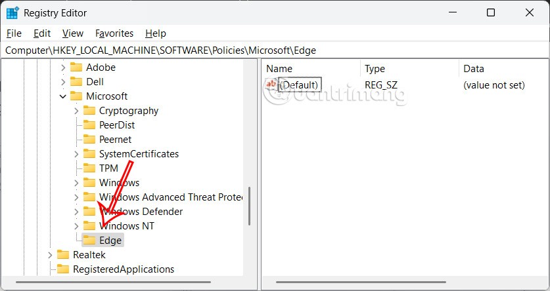
Task: Click the Cryptography folder icon
Action: 89,111
